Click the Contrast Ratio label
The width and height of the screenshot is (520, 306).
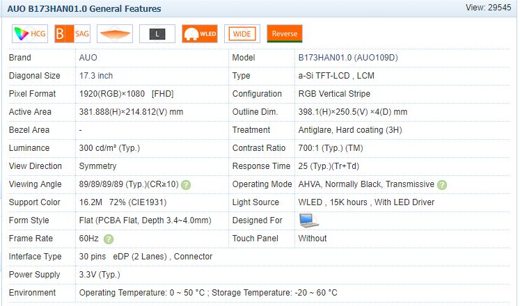(x=259, y=148)
